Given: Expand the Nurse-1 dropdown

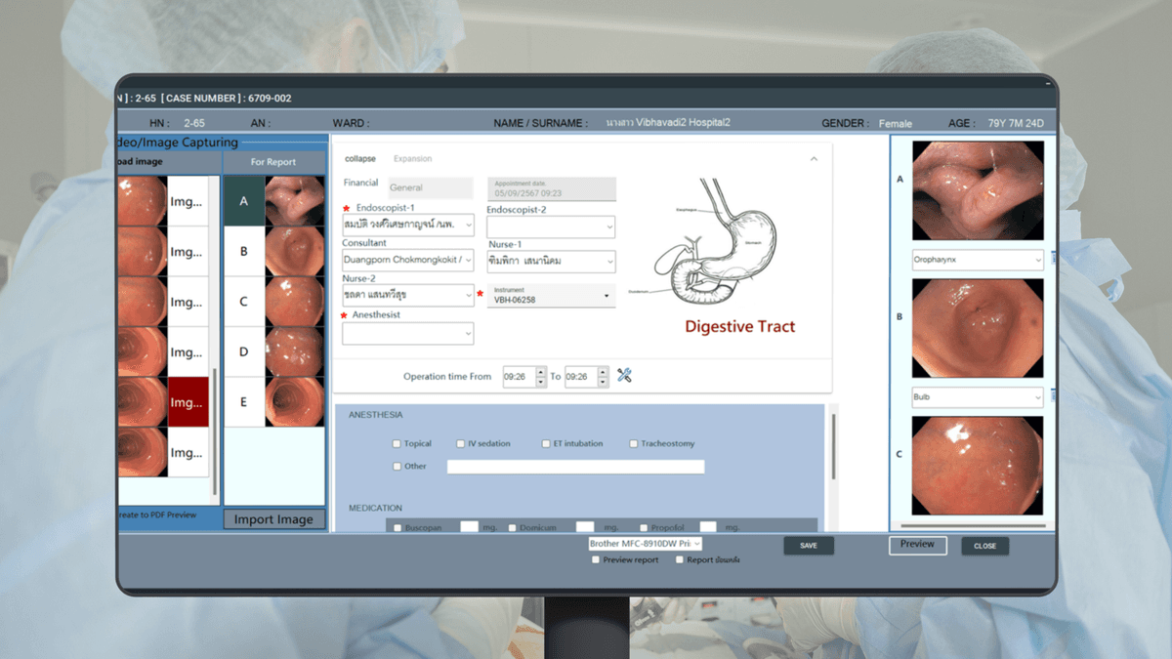Looking at the screenshot, I should point(551,261).
